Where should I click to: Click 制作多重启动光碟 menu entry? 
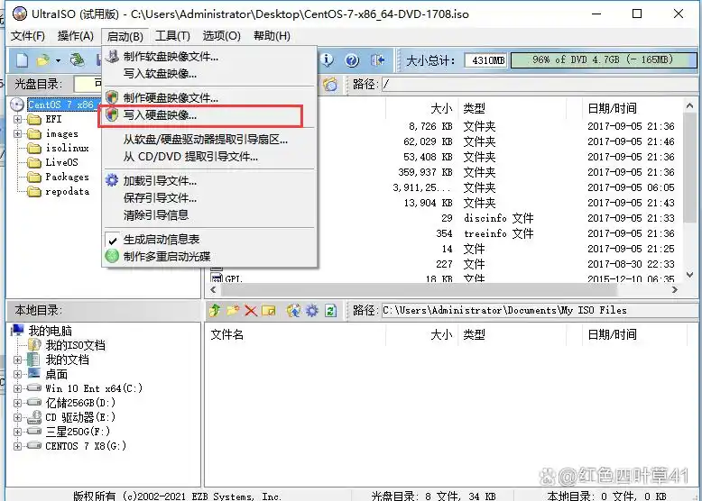[166, 256]
